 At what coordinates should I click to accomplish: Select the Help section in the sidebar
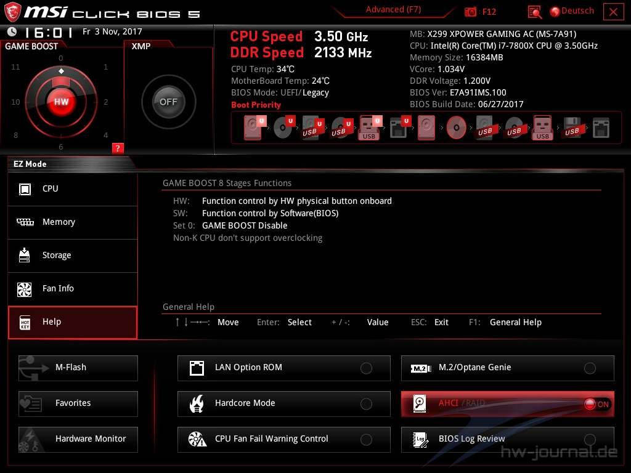pos(73,323)
